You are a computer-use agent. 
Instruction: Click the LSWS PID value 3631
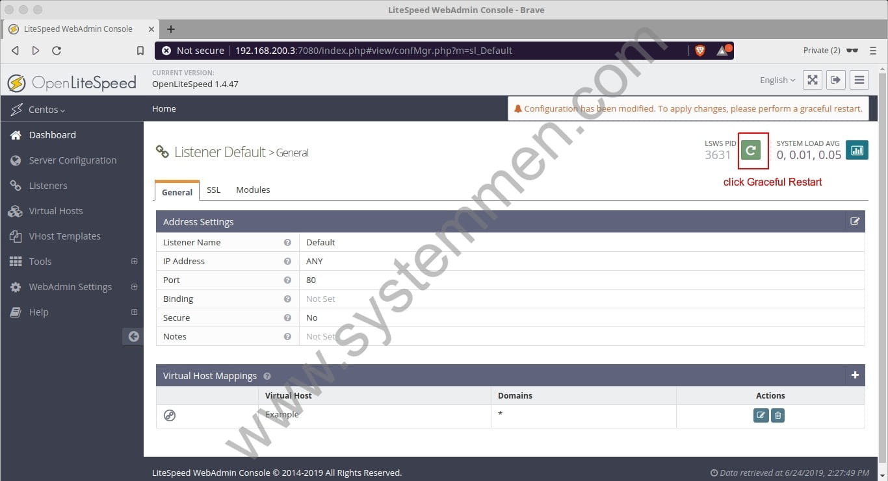click(718, 154)
